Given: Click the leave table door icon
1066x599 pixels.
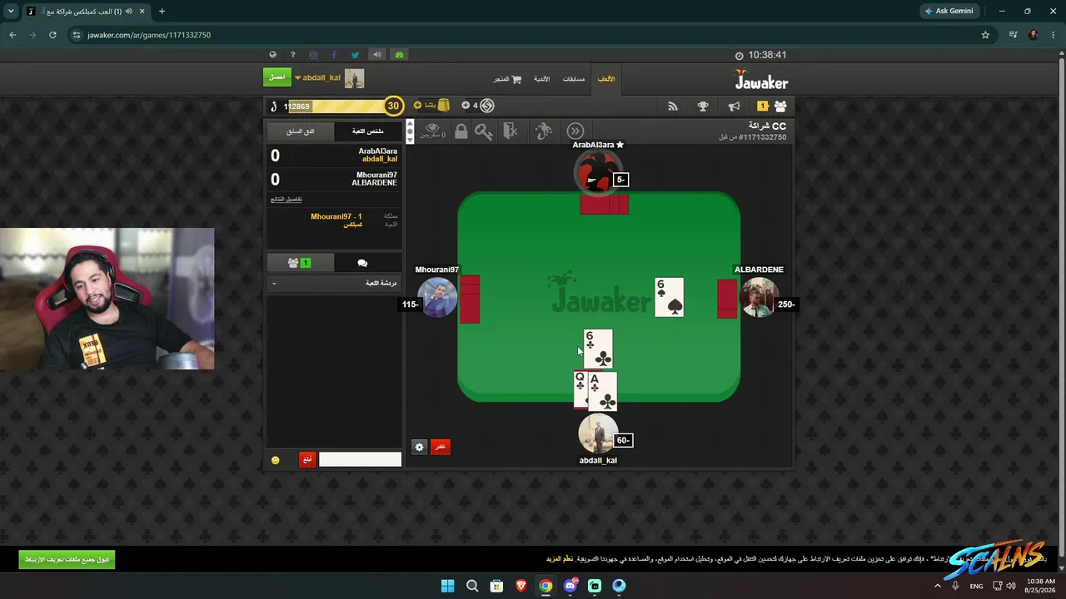Looking at the screenshot, I should [x=511, y=131].
